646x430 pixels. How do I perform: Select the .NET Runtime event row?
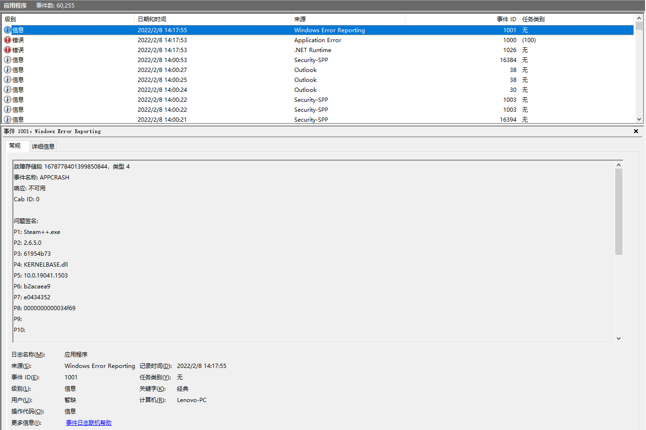point(318,50)
